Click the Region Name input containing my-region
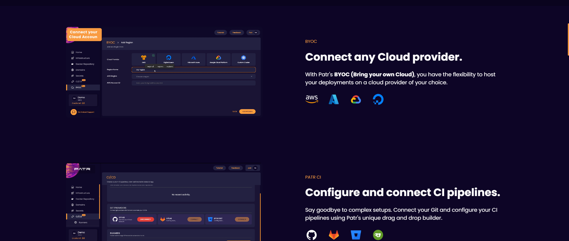Screen dimensions: 569x241 (x=194, y=70)
